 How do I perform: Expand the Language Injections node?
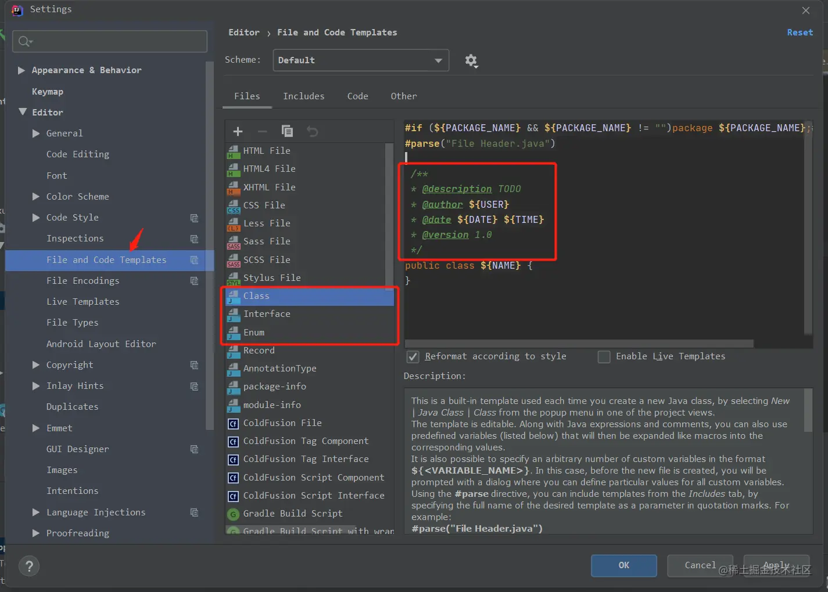pos(36,512)
